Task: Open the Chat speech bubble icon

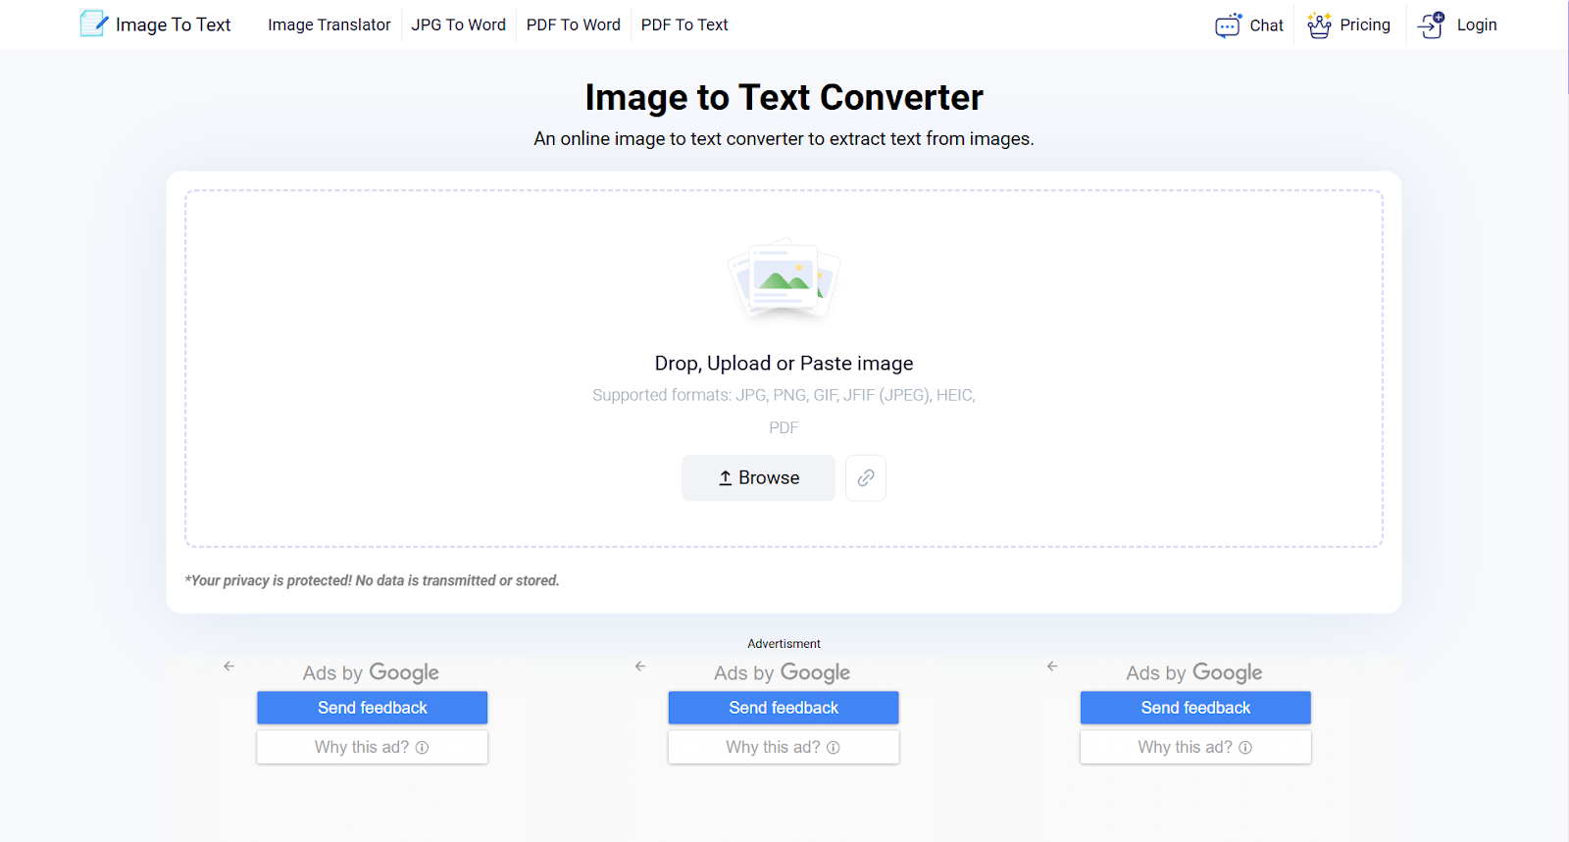Action: (x=1228, y=25)
